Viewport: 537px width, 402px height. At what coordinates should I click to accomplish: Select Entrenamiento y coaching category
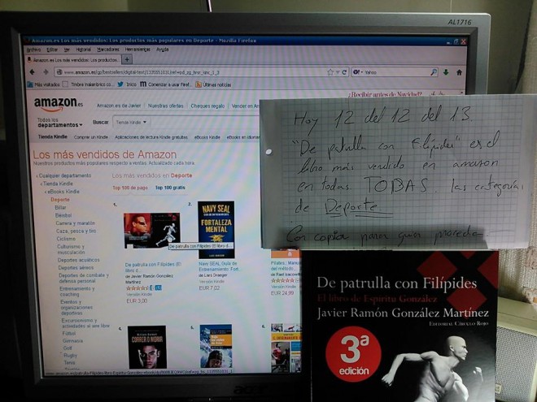tap(77, 292)
